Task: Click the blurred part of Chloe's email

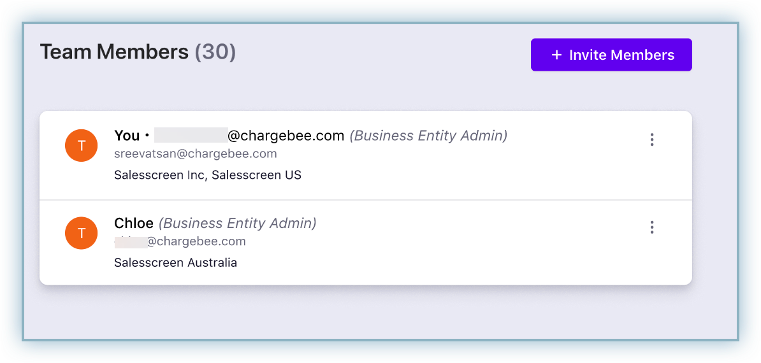Action: 131,241
